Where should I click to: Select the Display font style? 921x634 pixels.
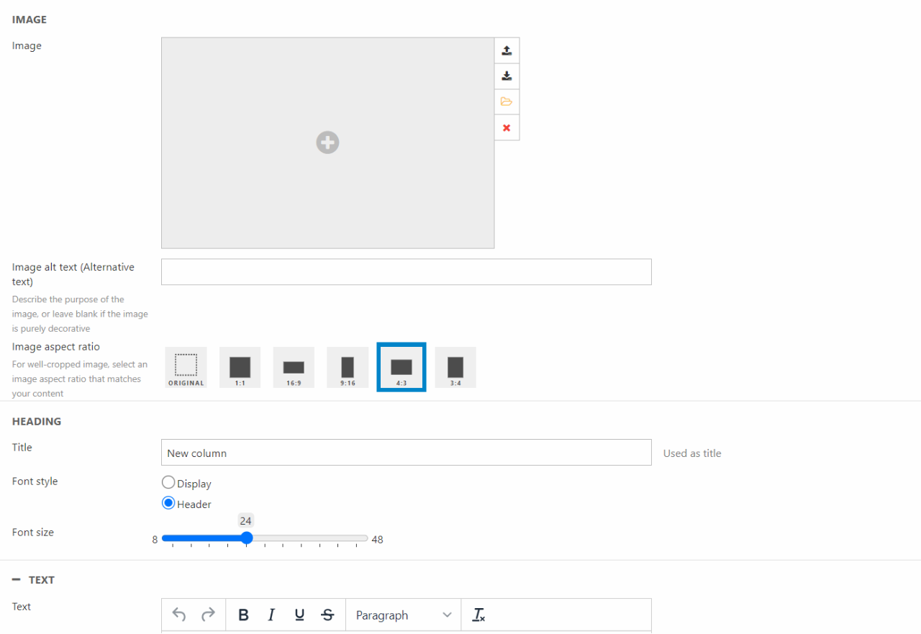(x=168, y=483)
